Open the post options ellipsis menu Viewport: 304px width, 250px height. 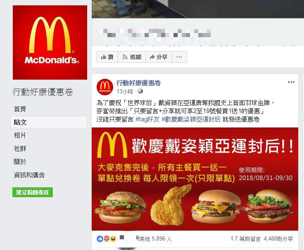(291, 82)
